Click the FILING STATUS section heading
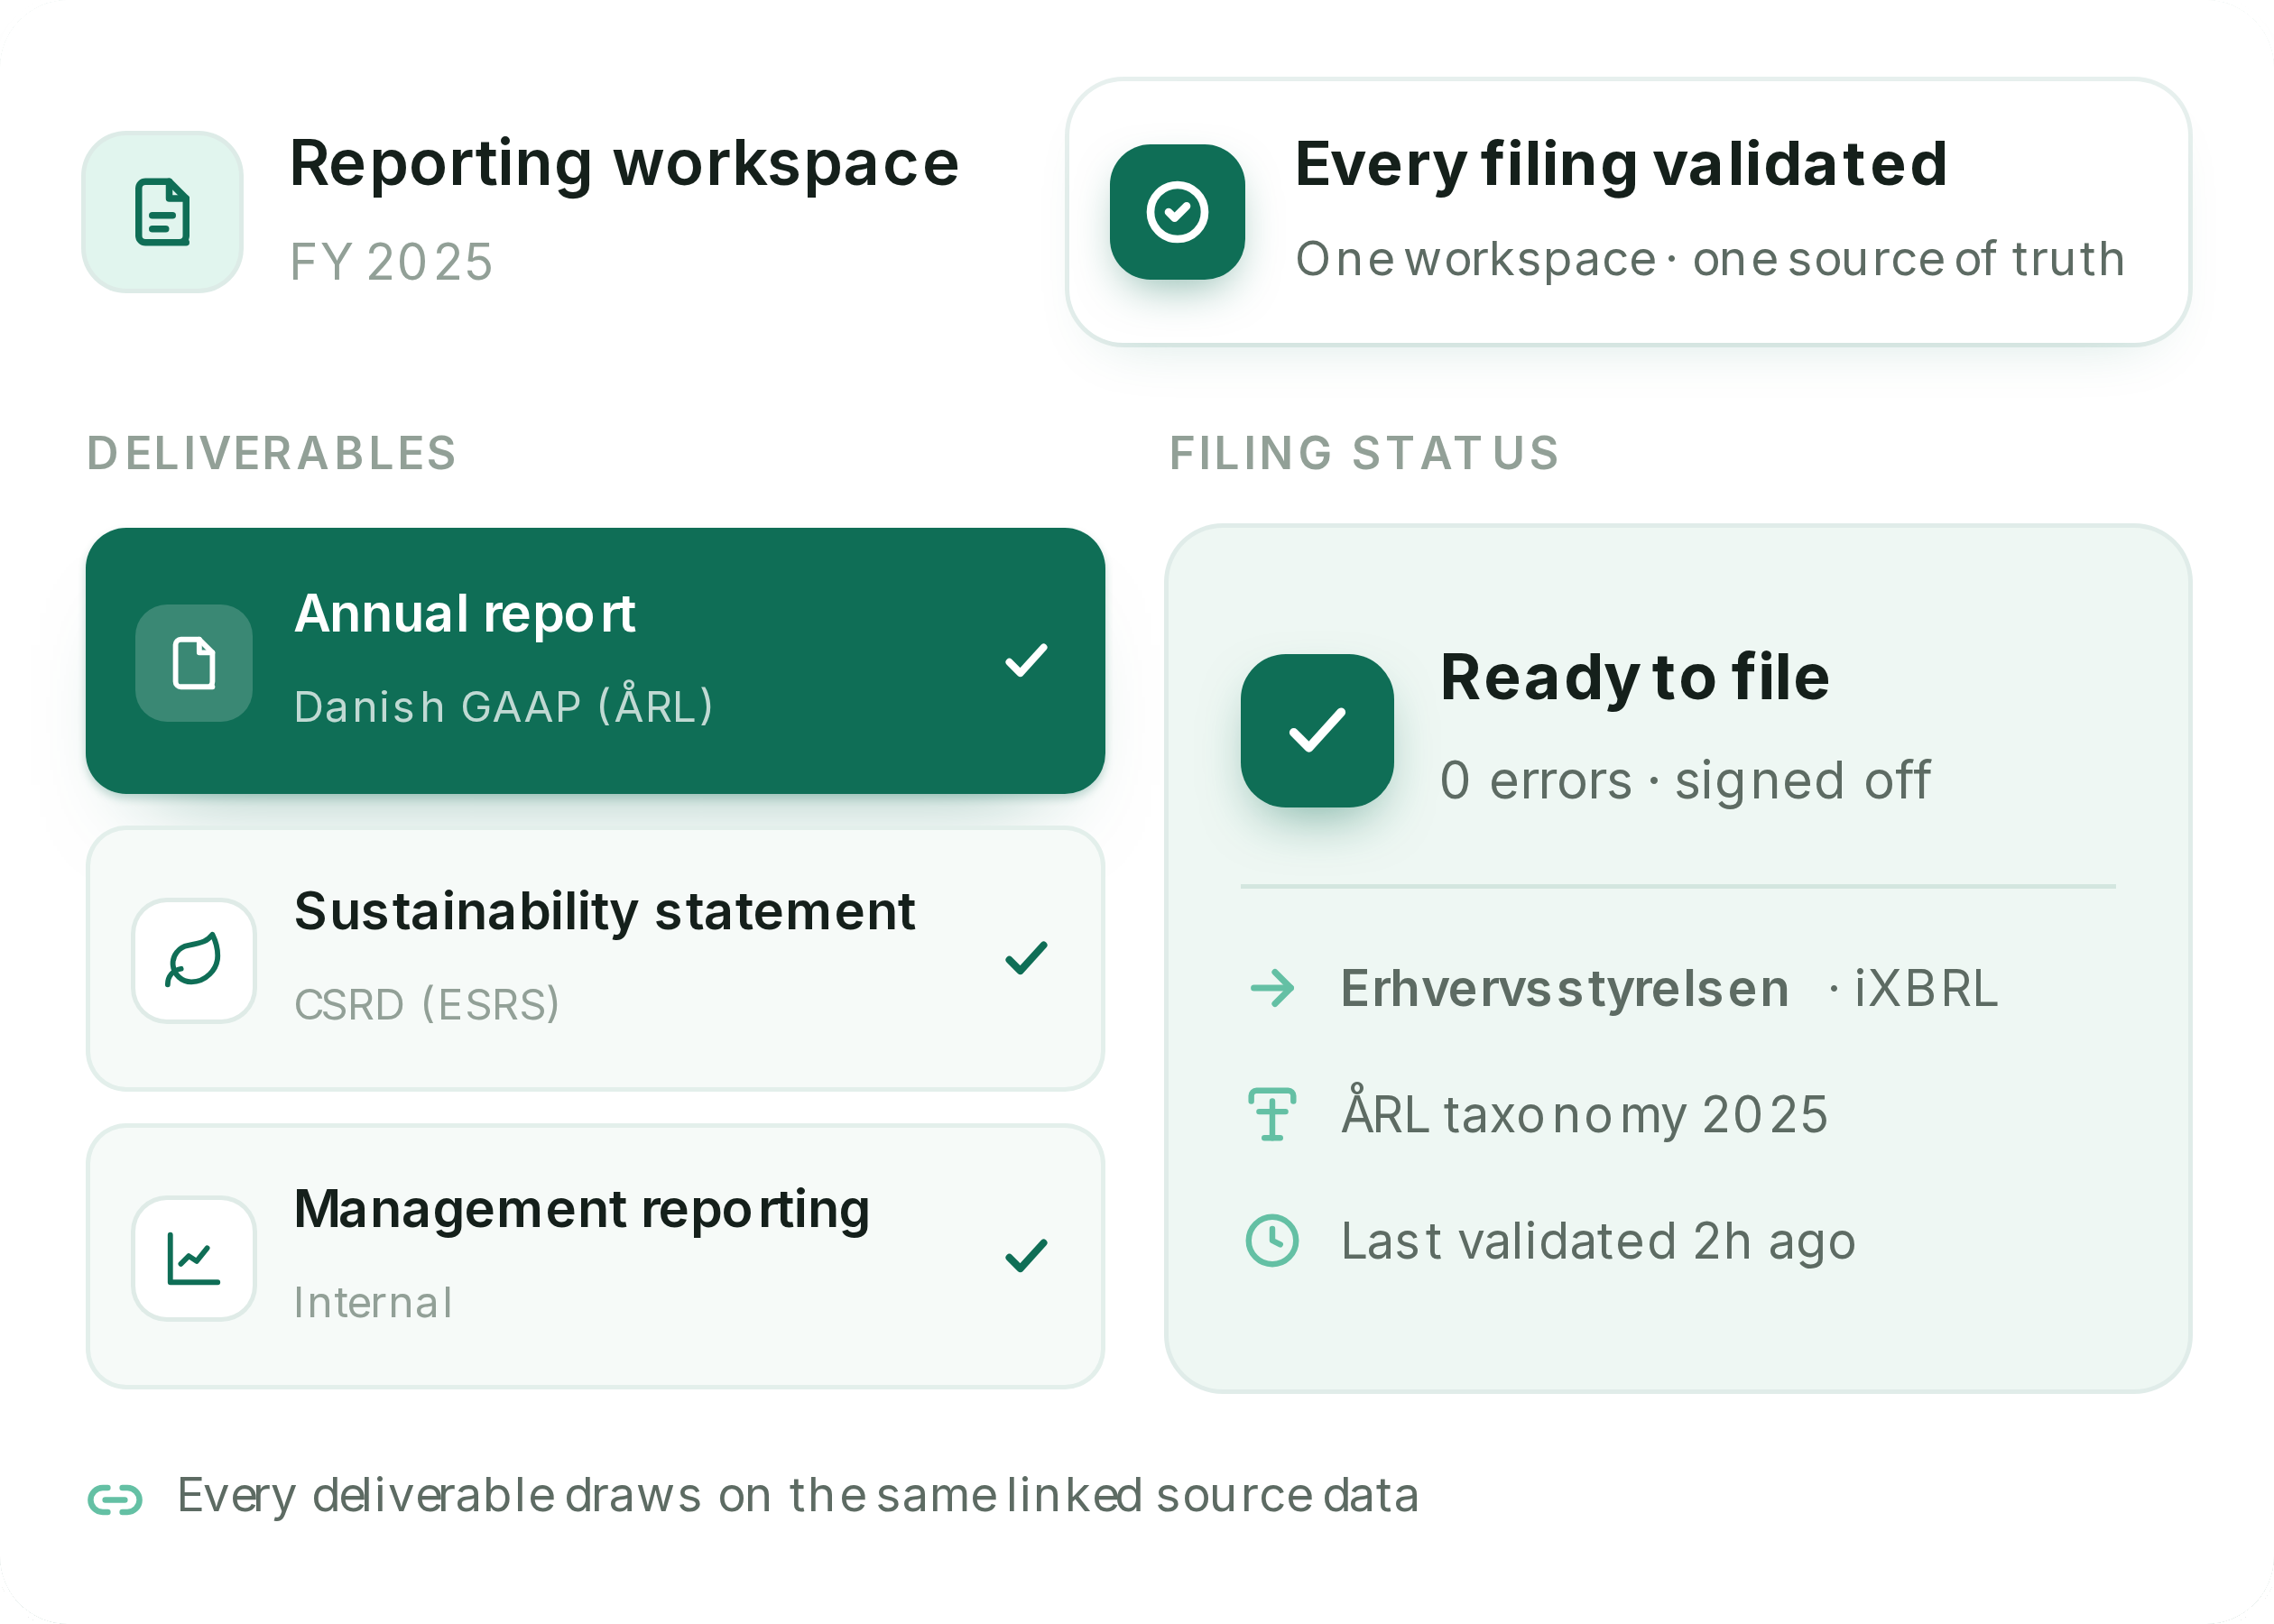The height and width of the screenshot is (1624, 2274). [1364, 453]
